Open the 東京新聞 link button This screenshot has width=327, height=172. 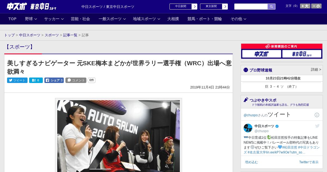(214, 7)
